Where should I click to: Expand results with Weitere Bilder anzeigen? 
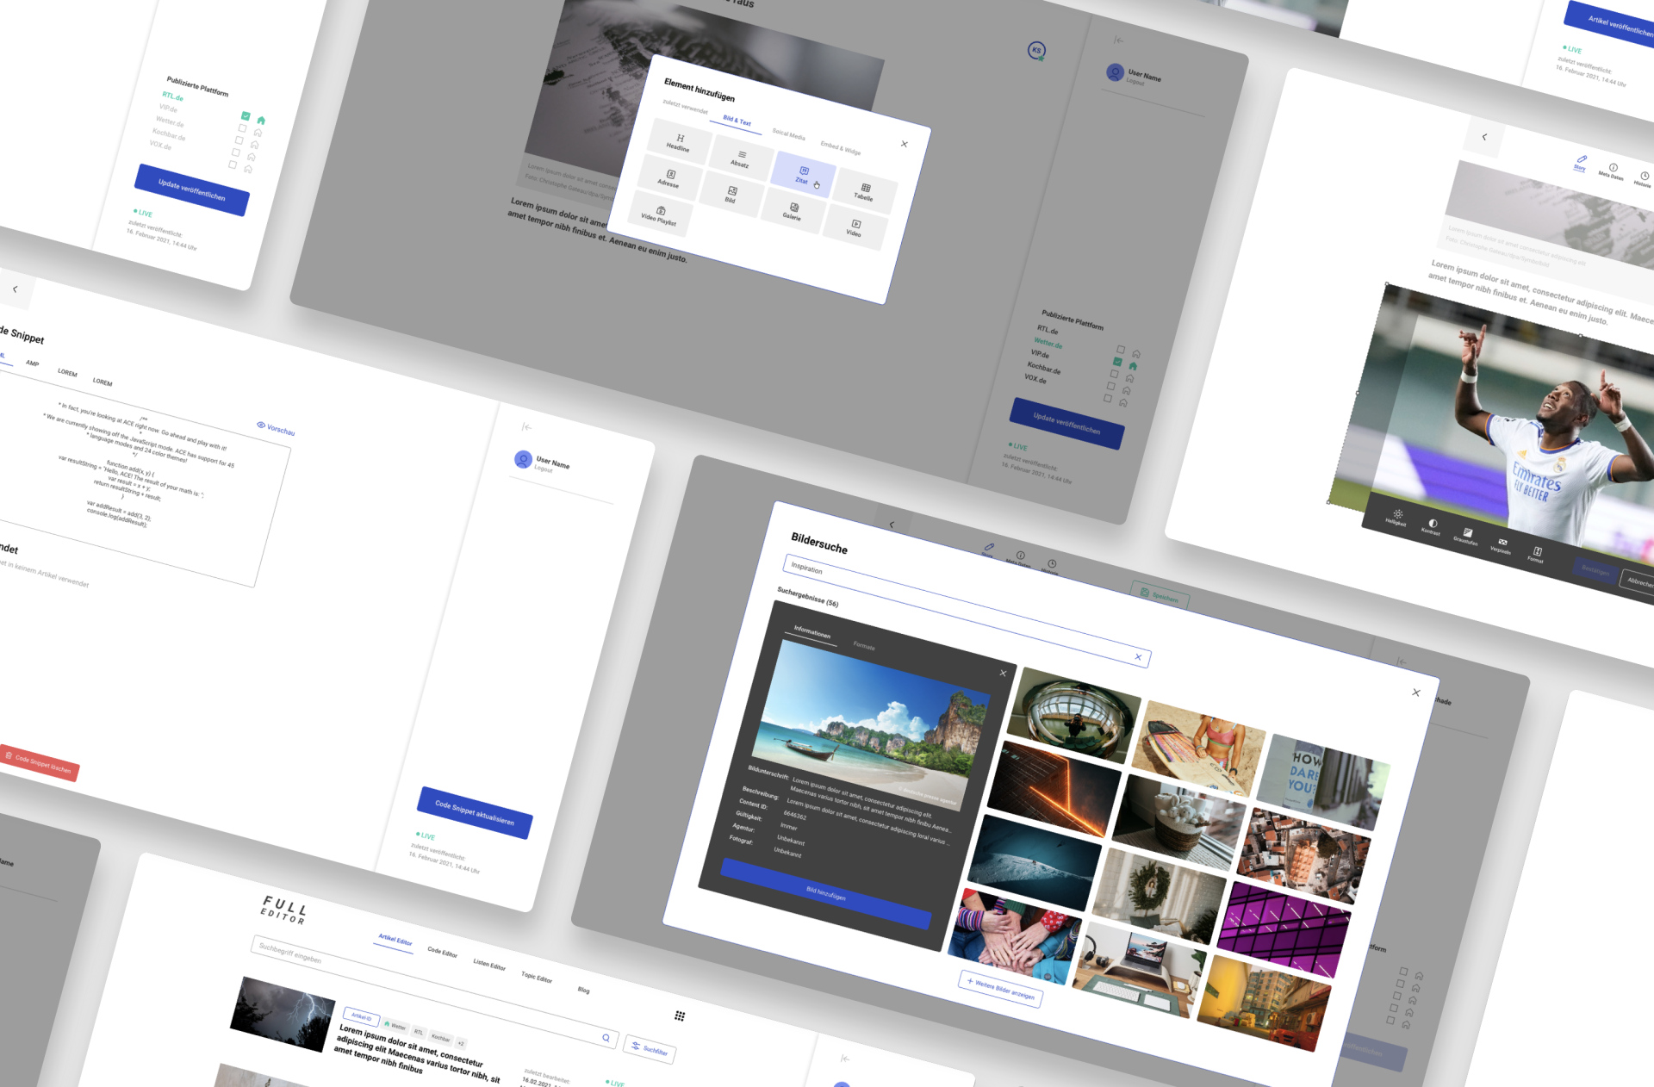tap(1000, 989)
